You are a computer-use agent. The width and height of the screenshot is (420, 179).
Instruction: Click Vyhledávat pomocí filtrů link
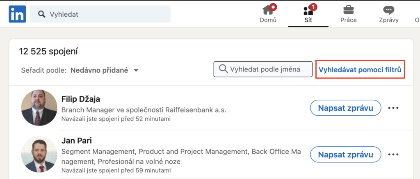pyautogui.click(x=360, y=69)
